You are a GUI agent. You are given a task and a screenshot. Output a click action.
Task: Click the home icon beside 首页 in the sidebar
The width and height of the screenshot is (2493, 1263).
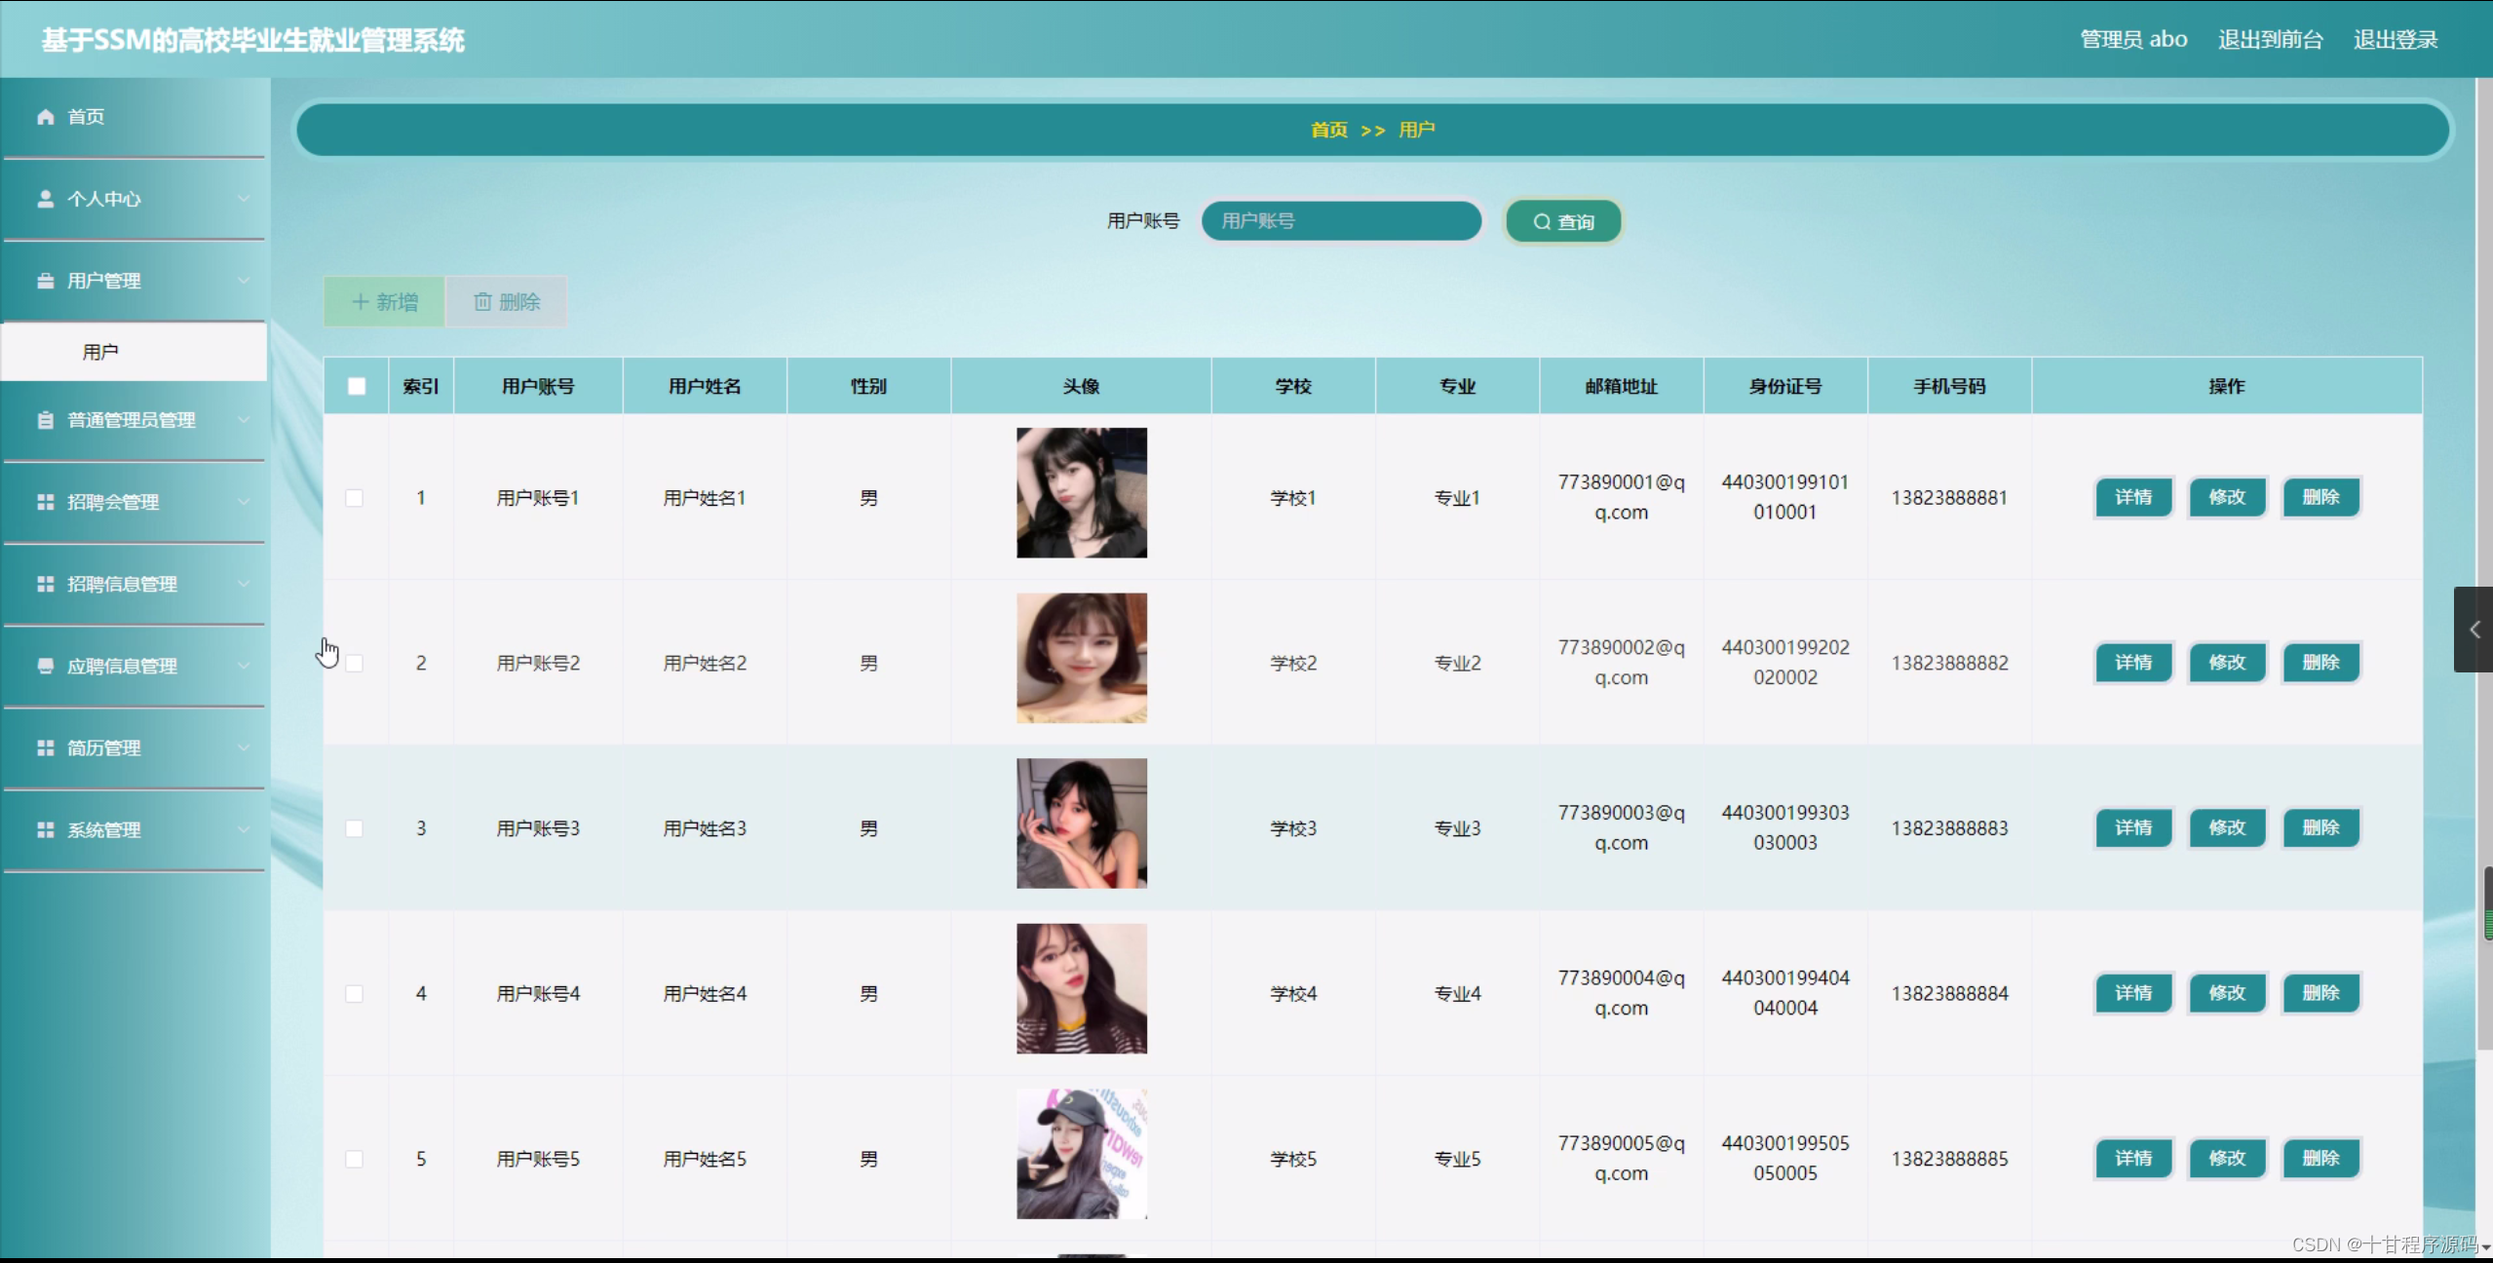point(45,117)
